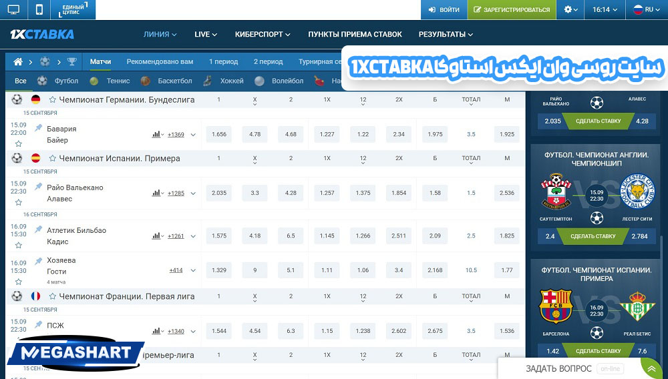668x379 pixels.
Task: Open statistics chart for ПСЖ match
Action: [x=158, y=331]
